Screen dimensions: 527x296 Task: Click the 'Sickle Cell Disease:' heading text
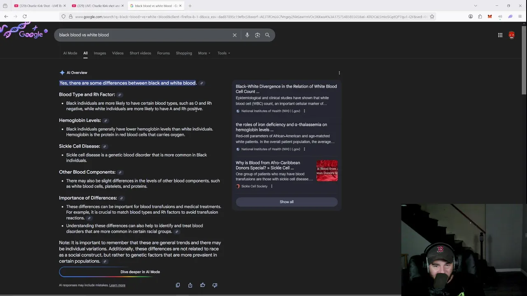pyautogui.click(x=79, y=146)
